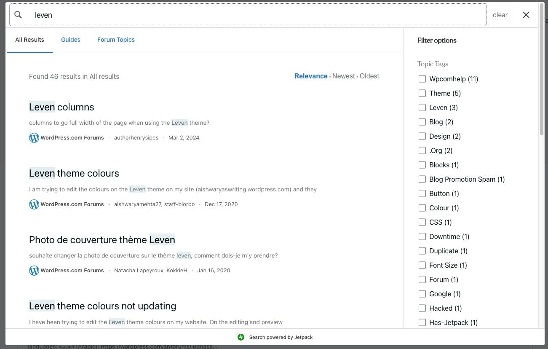
Task: Sort results by Newest
Action: coord(344,76)
